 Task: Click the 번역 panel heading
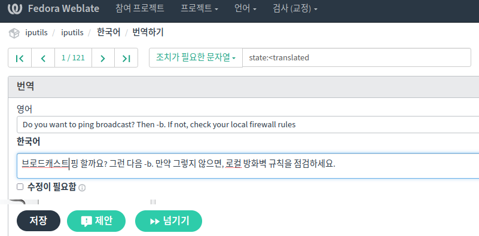[25, 87]
